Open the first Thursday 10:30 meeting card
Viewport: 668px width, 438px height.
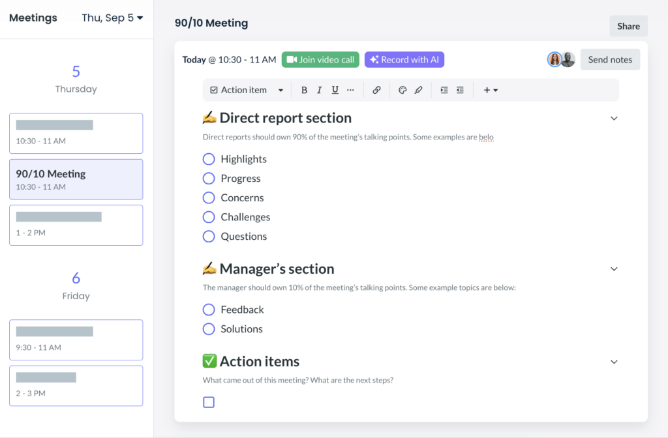click(x=76, y=133)
